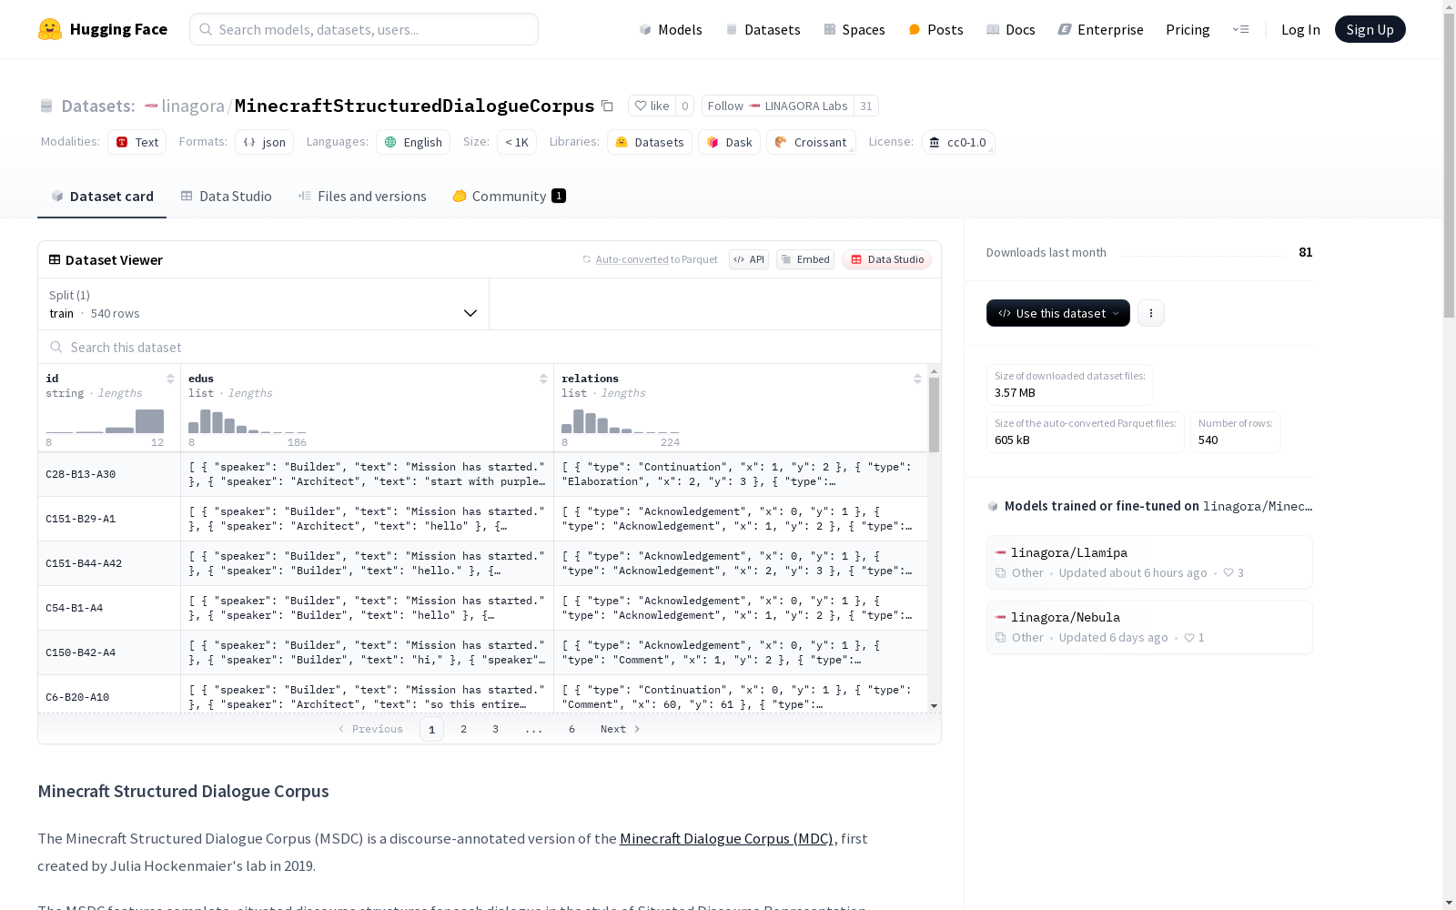Click the < 1K size tag

517,142
